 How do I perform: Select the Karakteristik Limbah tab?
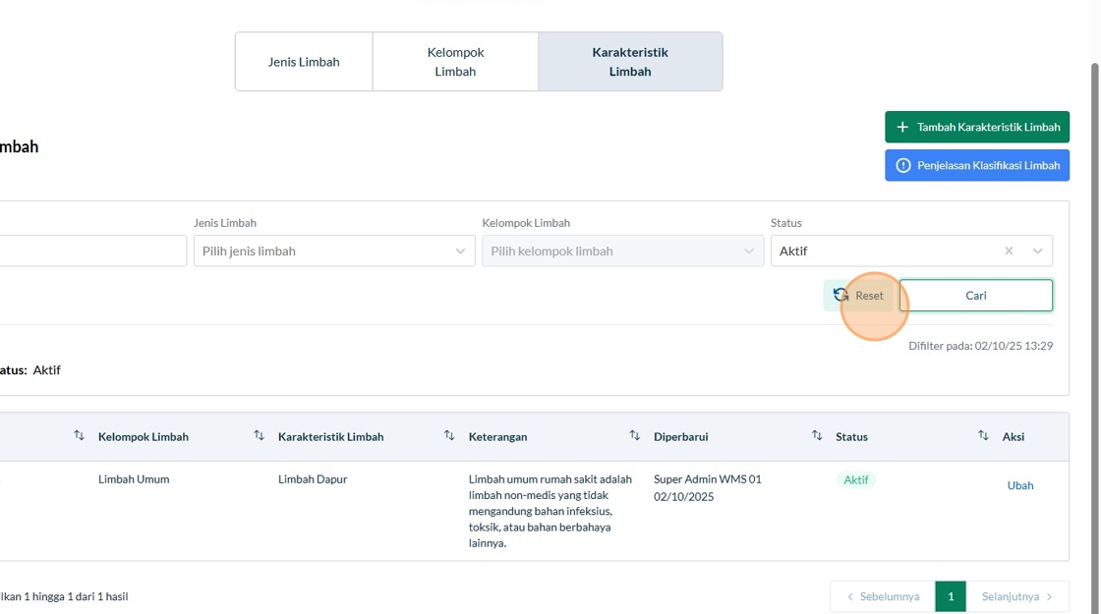click(x=630, y=62)
